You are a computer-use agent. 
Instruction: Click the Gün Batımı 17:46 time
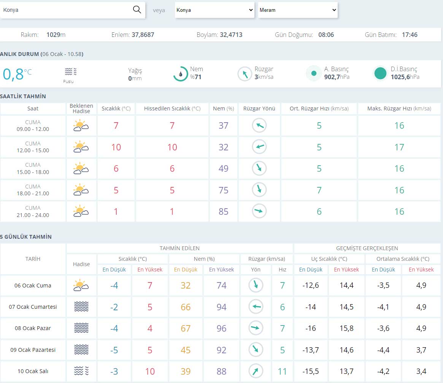(x=410, y=35)
